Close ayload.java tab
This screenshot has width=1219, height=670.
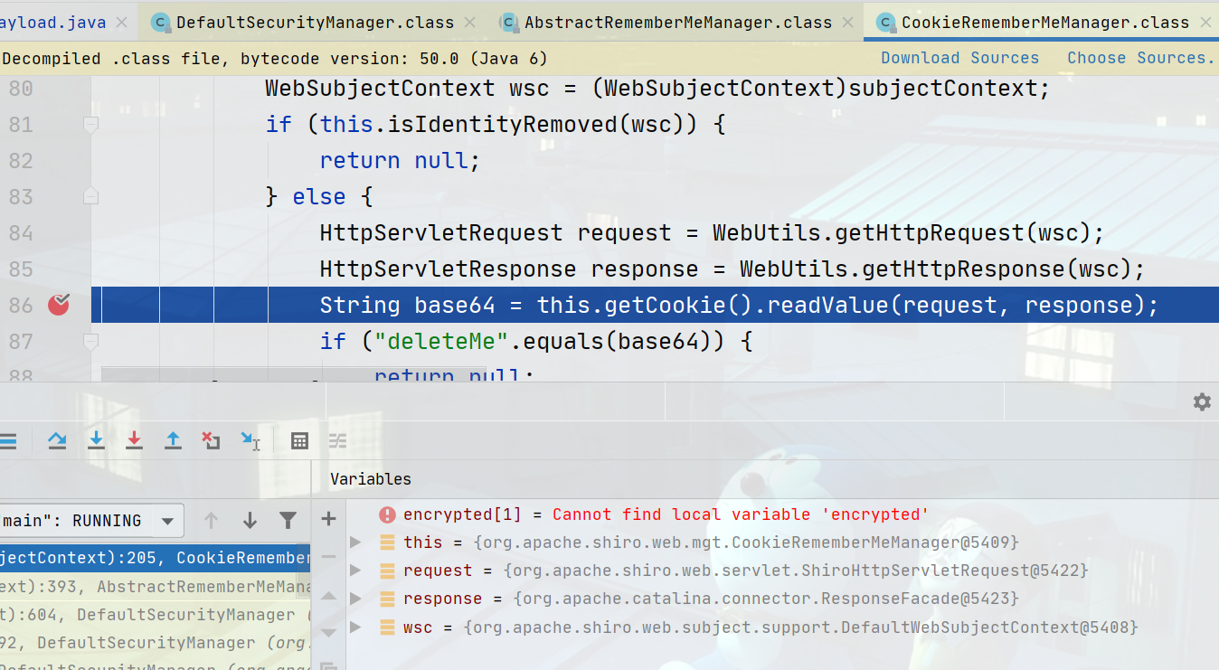pyautogui.click(x=121, y=23)
